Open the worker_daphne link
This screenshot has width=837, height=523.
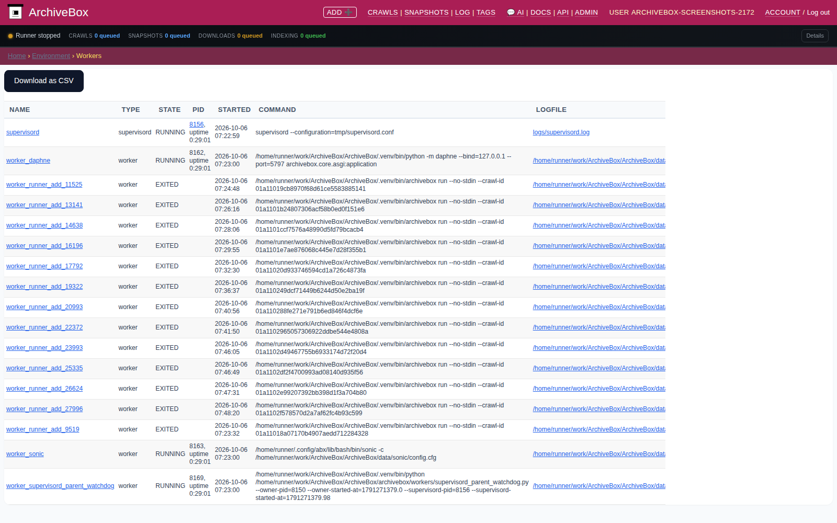click(x=28, y=161)
